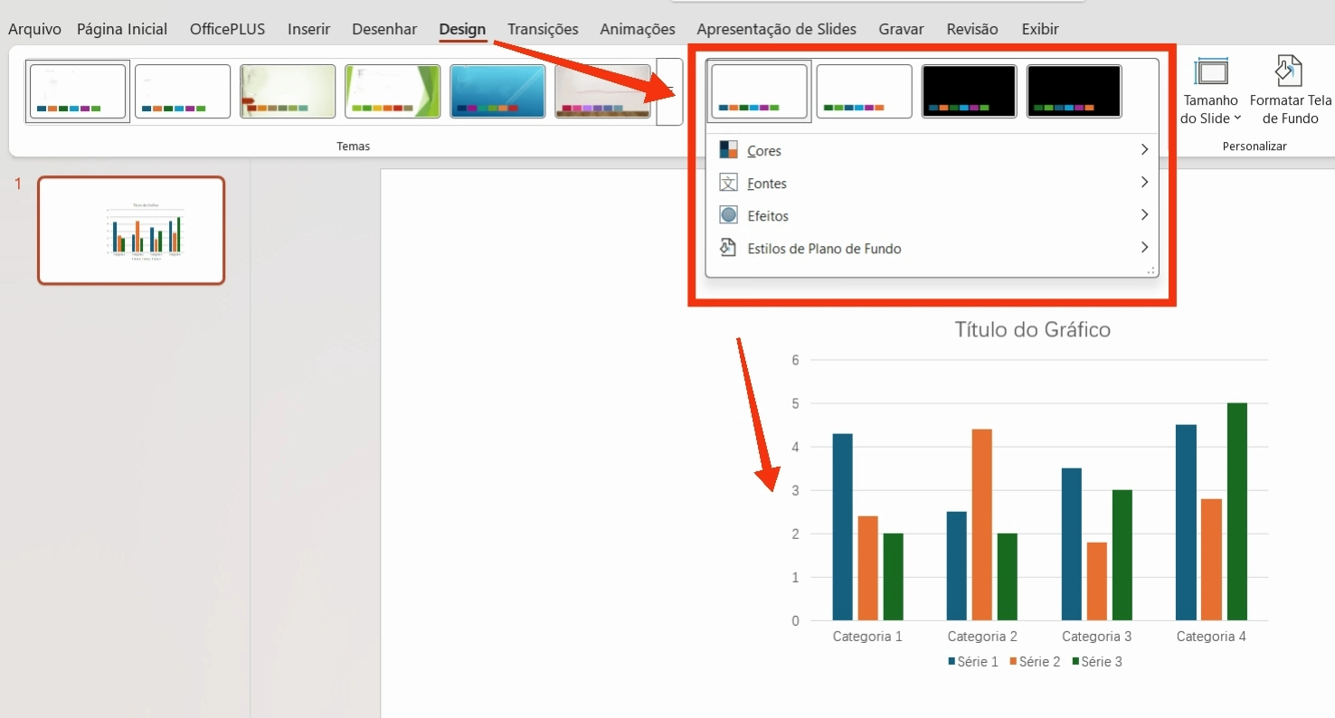Switch to the Inserir tab

[x=308, y=29]
